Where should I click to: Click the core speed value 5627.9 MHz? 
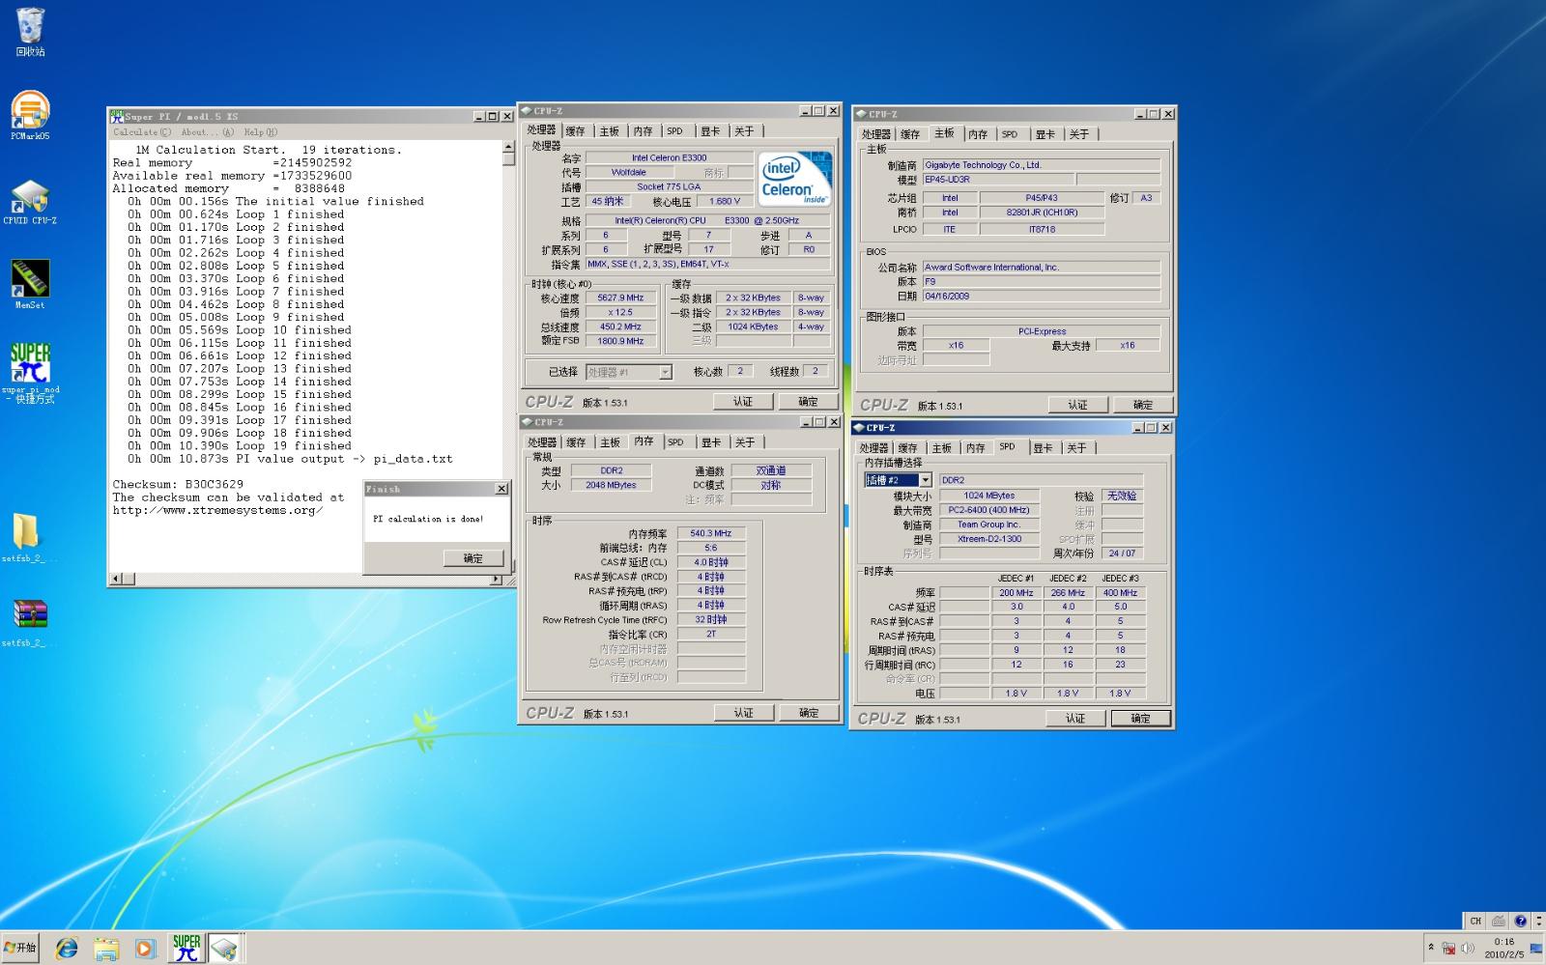(620, 298)
